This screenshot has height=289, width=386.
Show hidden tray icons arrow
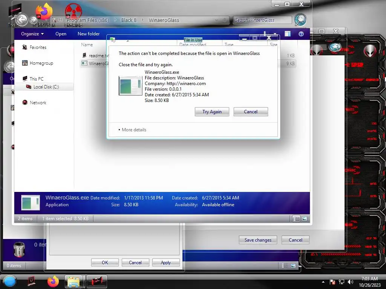[x=323, y=282]
